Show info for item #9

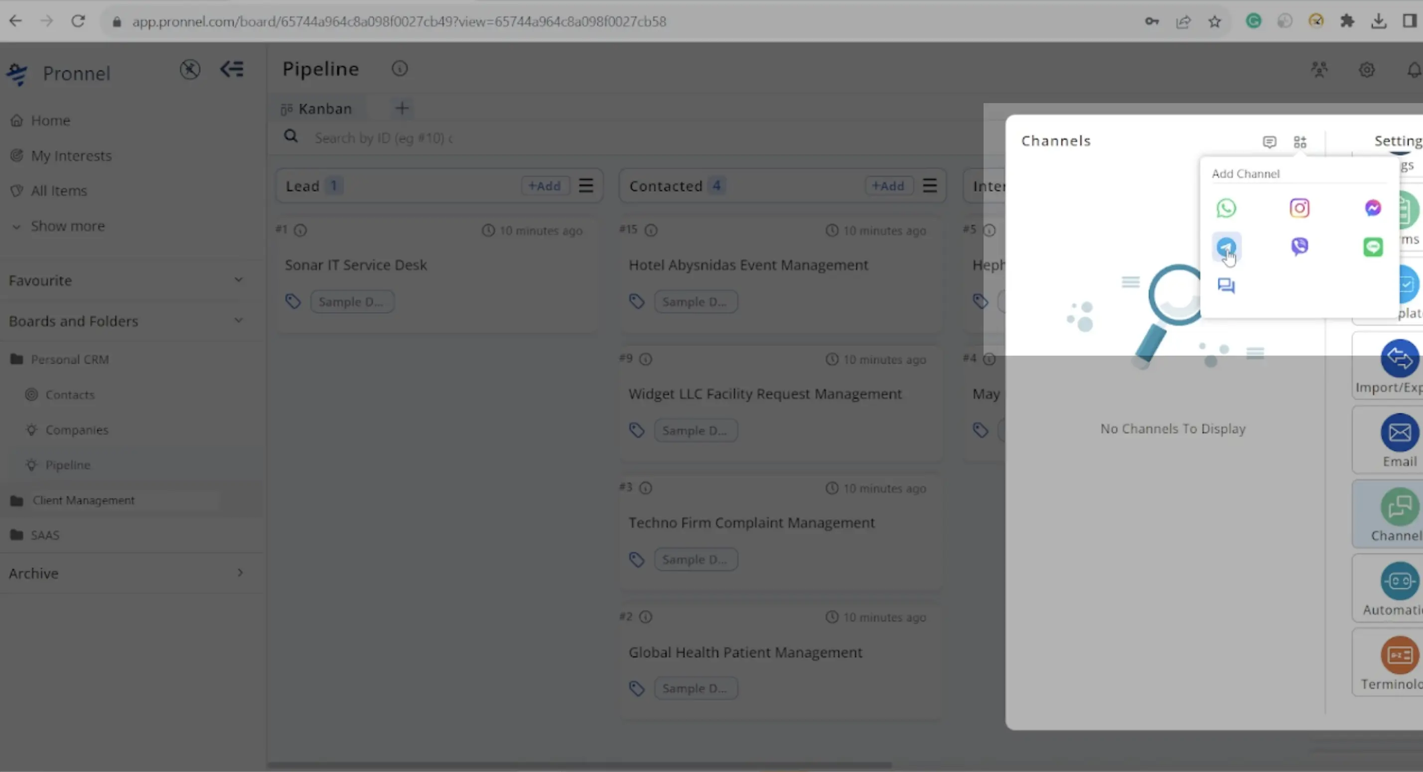tap(645, 360)
